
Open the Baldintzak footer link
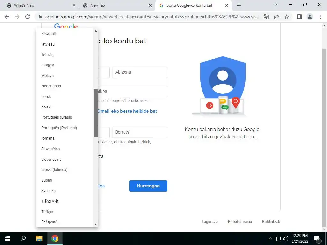271,222
